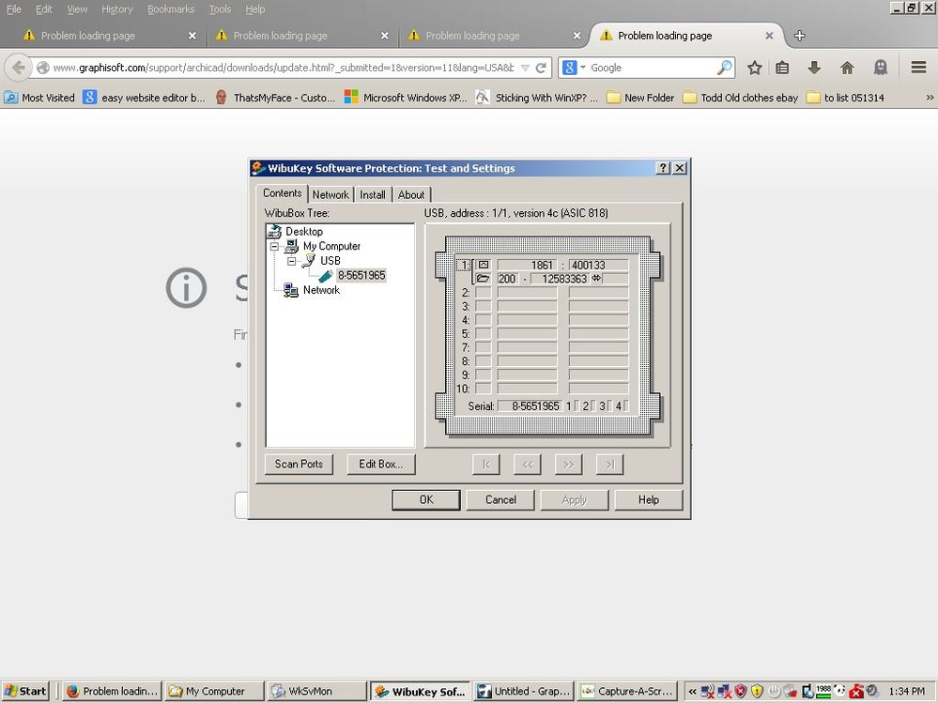Open Microsoft Windows XP bookmark
The image size is (938, 703).
click(407, 98)
